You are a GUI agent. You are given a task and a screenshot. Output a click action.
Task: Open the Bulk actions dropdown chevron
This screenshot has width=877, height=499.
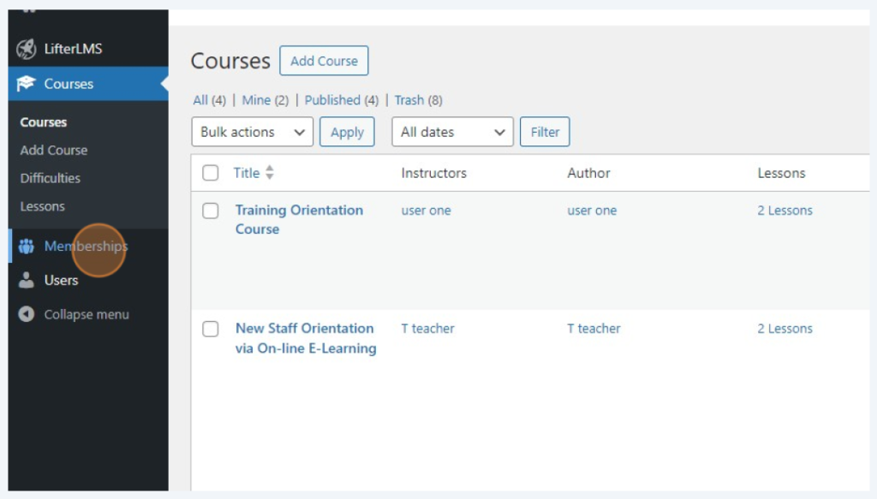299,132
